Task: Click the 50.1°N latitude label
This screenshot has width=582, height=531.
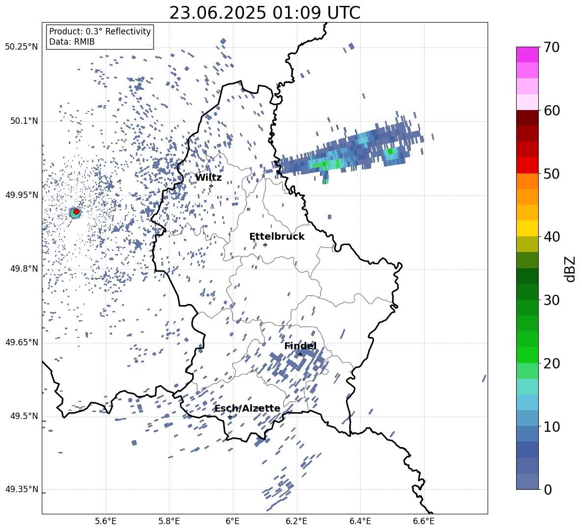Action: coord(24,121)
